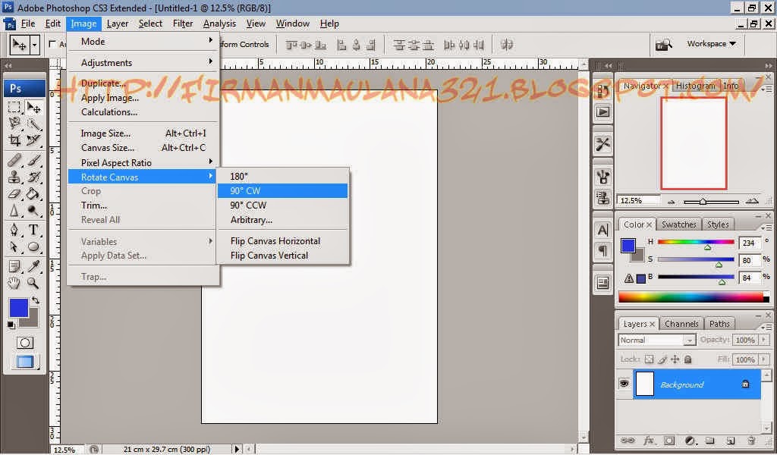Viewport: 777px width, 455px height.
Task: Open the Layers panel options menu
Action: [766, 327]
